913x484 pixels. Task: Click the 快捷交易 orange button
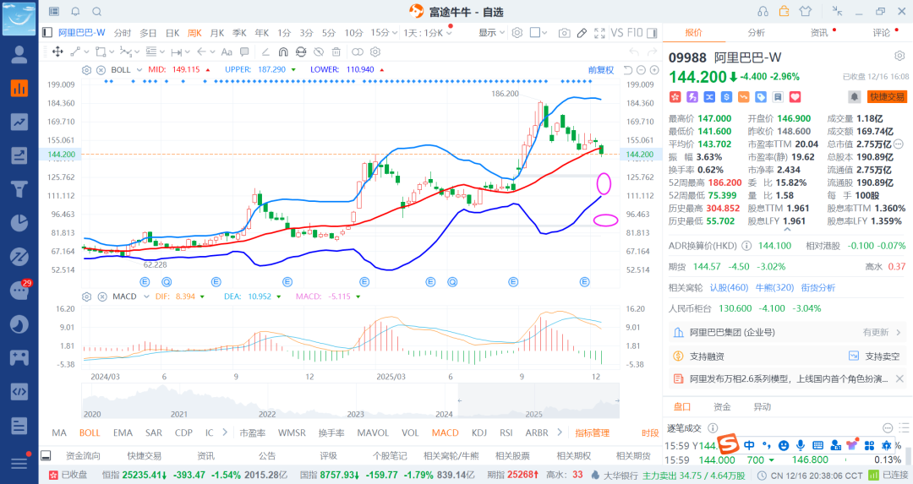(x=887, y=97)
